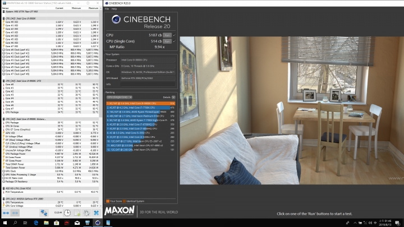Click HWiNFO expand columns arrows icon

pos(6,213)
